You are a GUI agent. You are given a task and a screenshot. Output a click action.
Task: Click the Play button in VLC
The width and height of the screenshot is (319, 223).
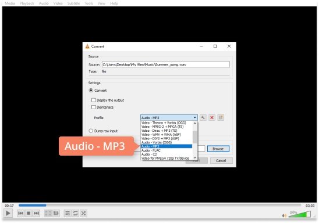click(x=8, y=213)
